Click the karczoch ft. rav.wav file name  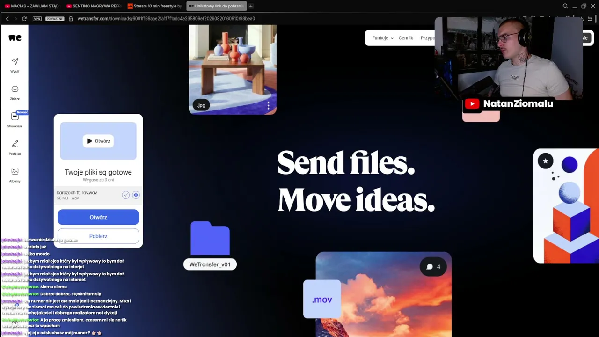tap(77, 193)
